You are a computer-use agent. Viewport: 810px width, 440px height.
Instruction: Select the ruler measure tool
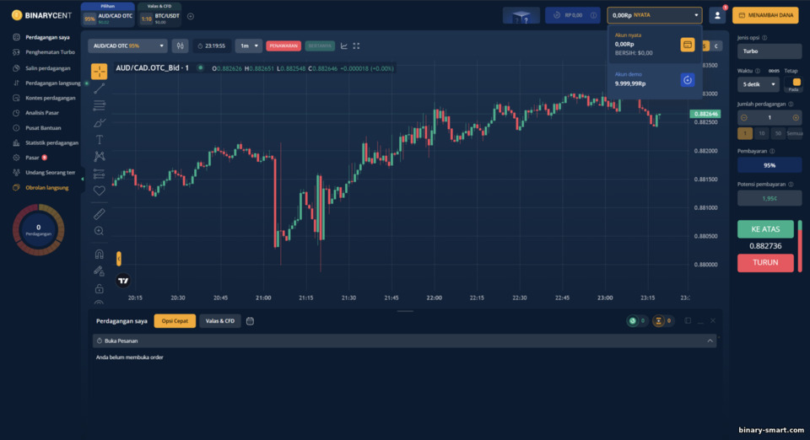tap(100, 214)
